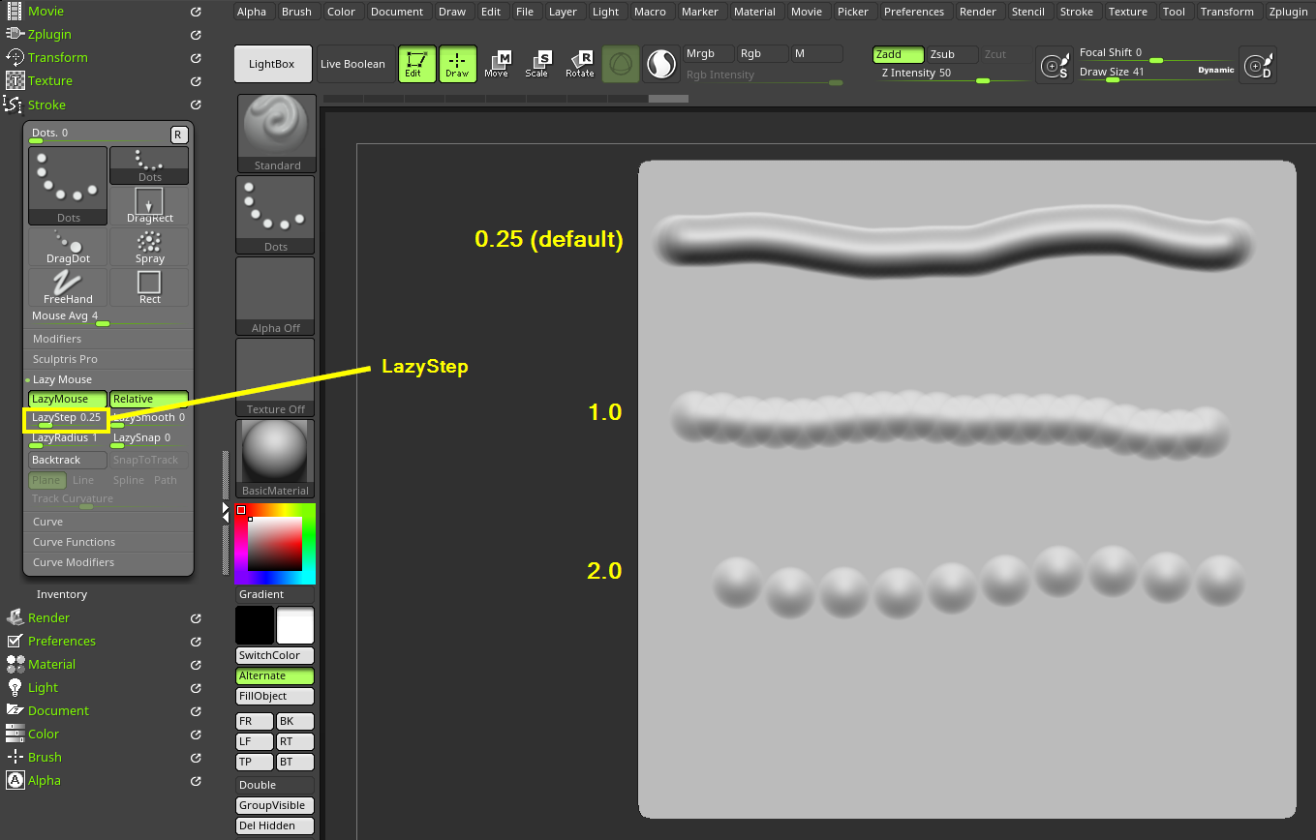
Task: Switch to Scale mode
Action: [537, 64]
